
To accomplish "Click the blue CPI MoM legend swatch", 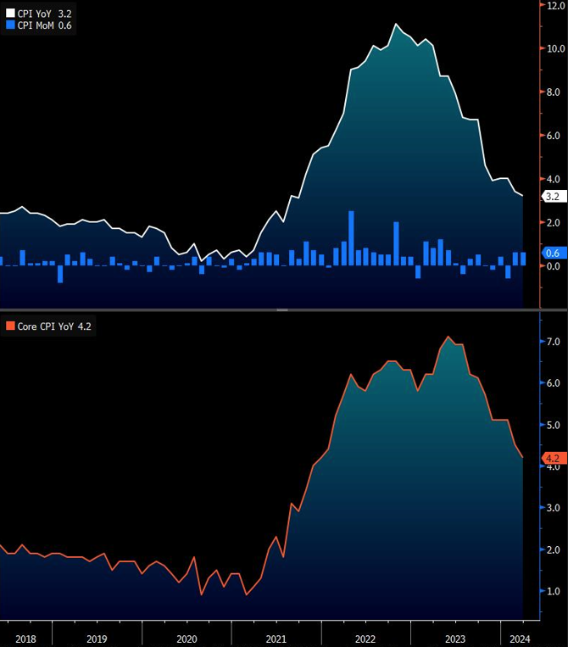I will click(10, 25).
